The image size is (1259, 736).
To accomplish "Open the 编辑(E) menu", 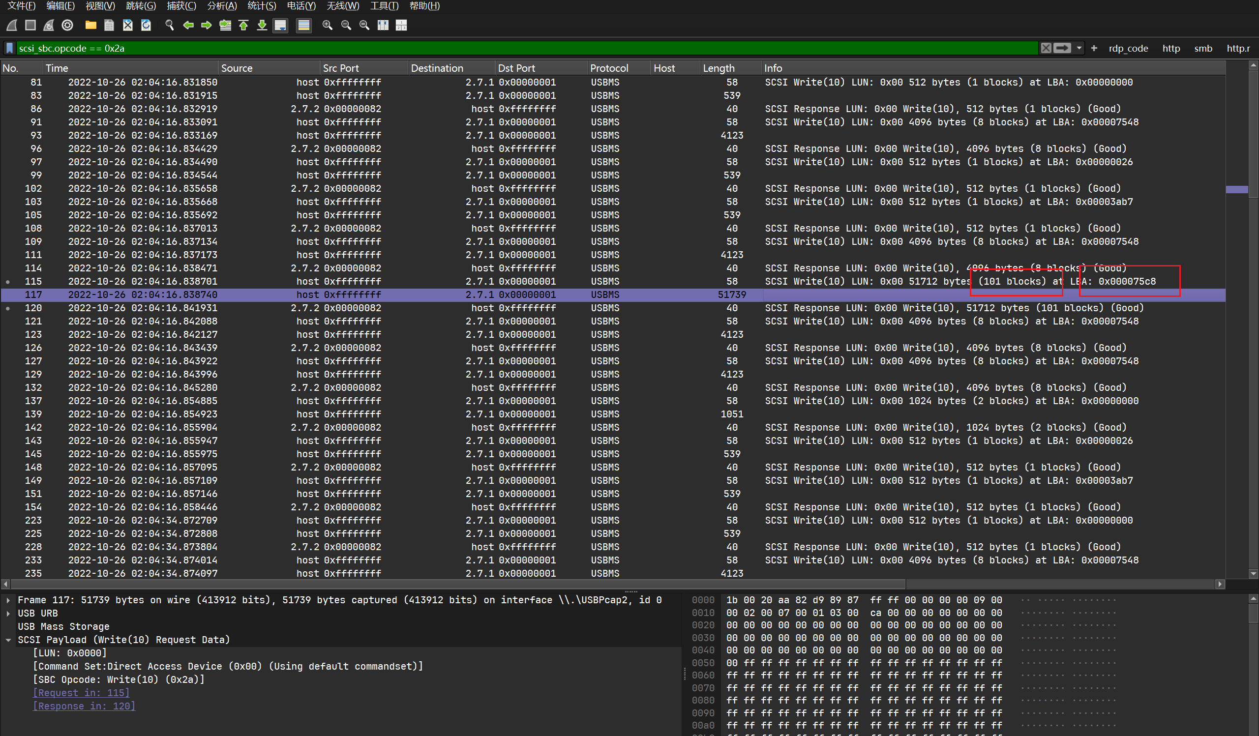I will coord(60,6).
